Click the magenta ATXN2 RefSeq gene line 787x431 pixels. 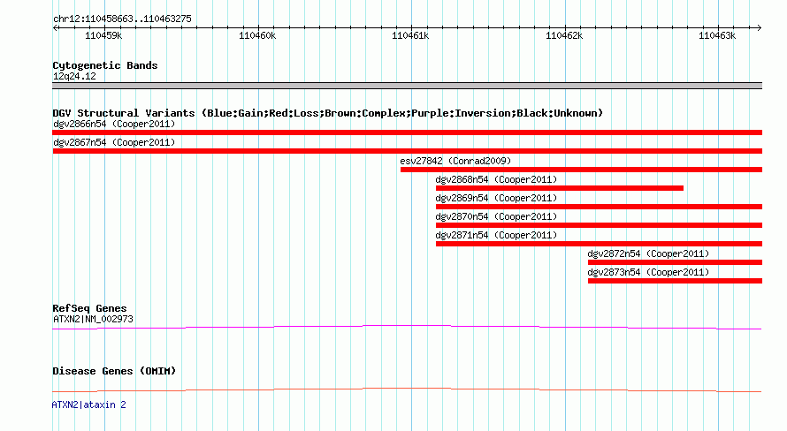tap(407, 328)
